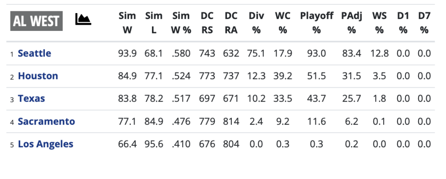The image size is (446, 179).
Task: Sort by D7 % column header
Action: click(424, 23)
